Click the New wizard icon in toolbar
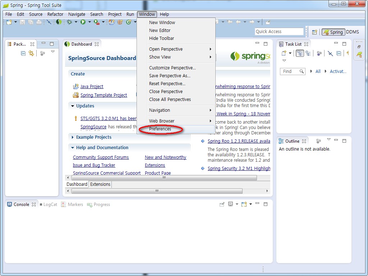The width and height of the screenshot is (368, 276). click(x=9, y=22)
